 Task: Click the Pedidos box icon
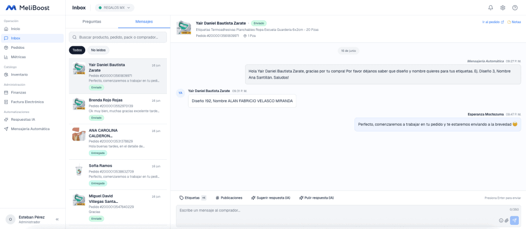6,48
